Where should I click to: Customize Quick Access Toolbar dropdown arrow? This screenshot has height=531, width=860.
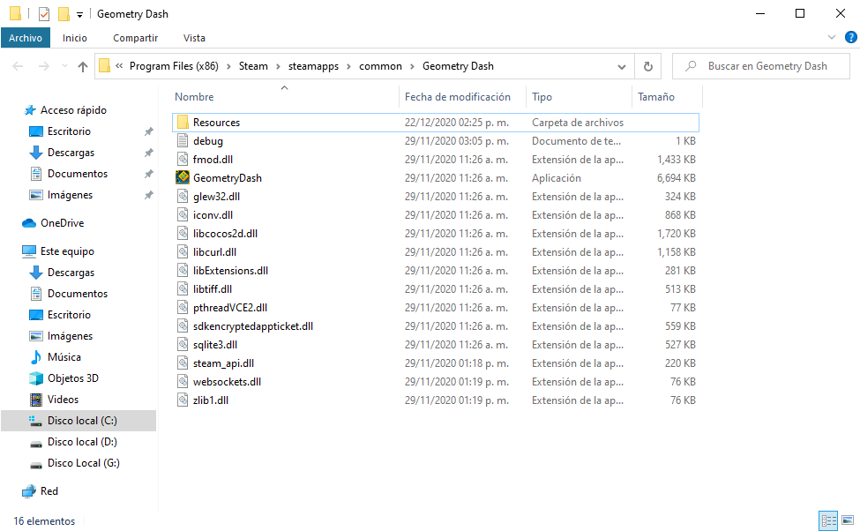click(79, 14)
